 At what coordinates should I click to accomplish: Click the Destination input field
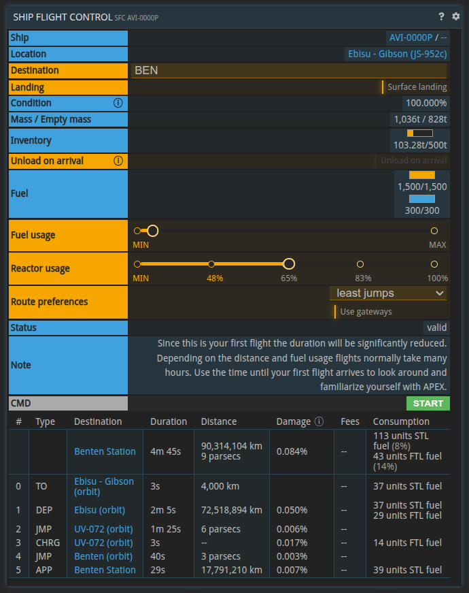click(x=289, y=70)
